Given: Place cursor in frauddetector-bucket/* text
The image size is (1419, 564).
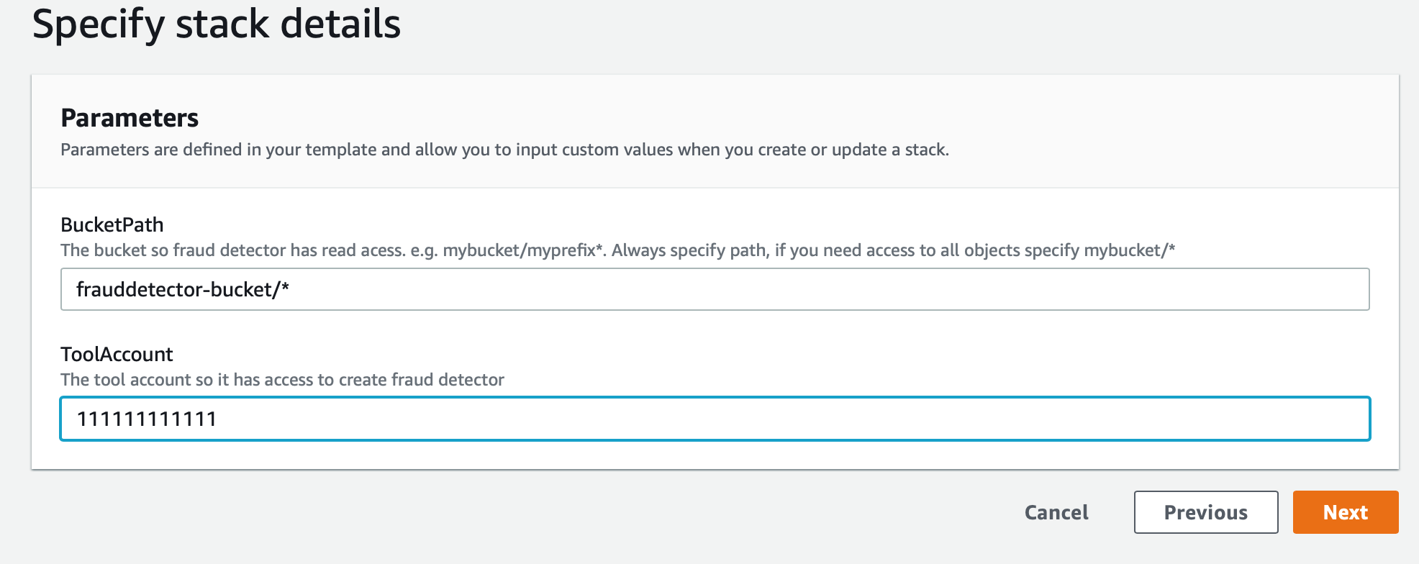Looking at the screenshot, I should (x=183, y=289).
